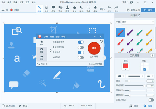
Task: Select the Arrow (箭头) tool
Action: point(40,9)
